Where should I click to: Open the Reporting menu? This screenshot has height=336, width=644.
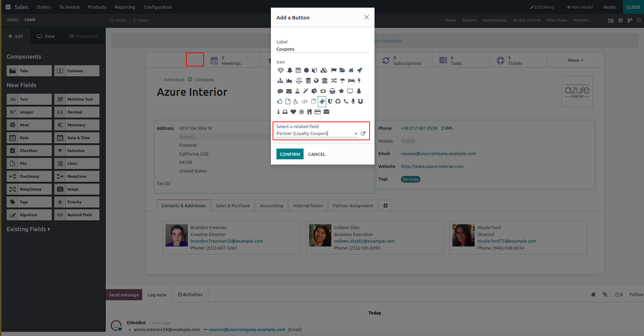(125, 7)
